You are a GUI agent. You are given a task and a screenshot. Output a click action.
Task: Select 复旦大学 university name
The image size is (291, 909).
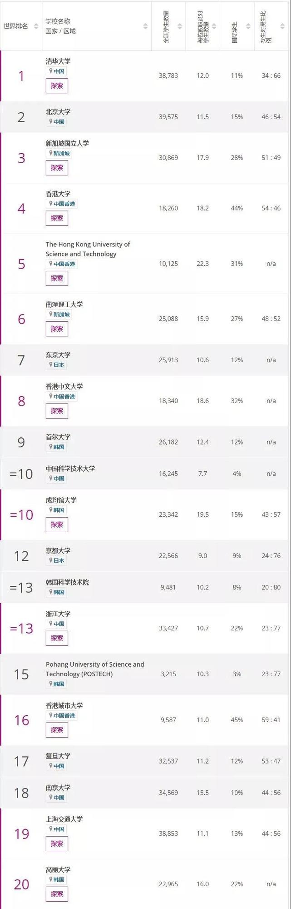click(58, 756)
